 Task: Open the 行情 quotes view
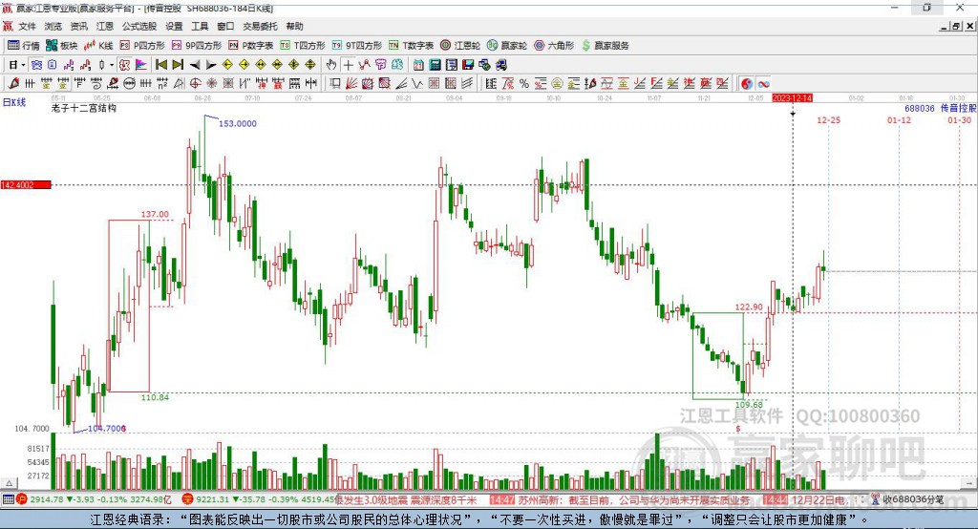click(x=24, y=46)
